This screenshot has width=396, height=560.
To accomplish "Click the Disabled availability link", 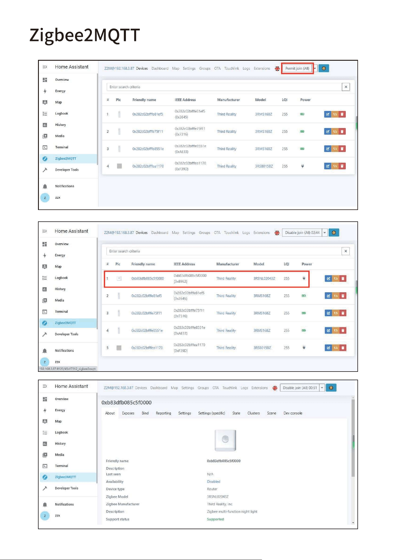I will pyautogui.click(x=214, y=482).
